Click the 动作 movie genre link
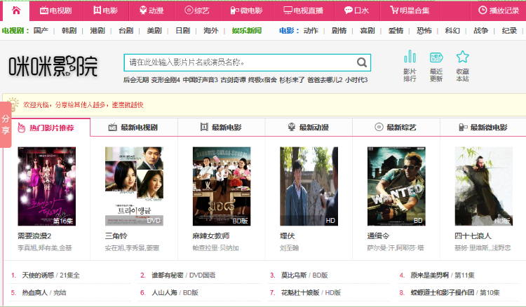 coord(311,31)
